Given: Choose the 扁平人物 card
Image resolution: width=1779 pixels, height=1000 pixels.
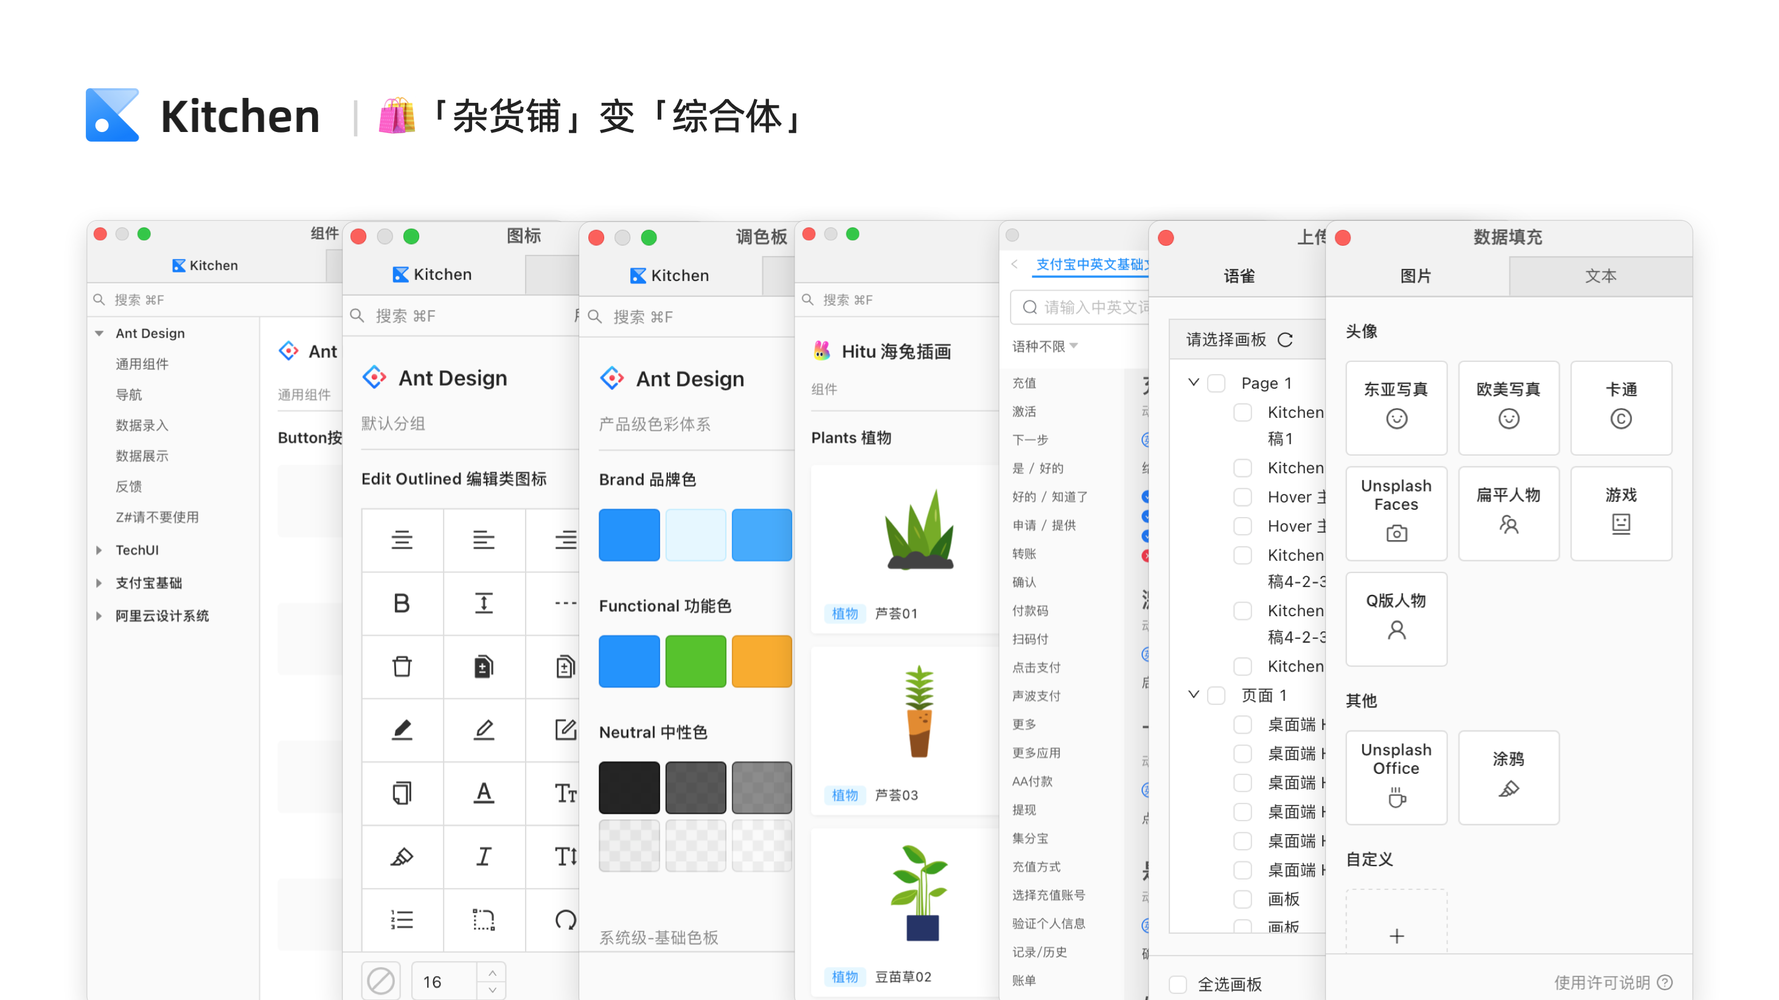Looking at the screenshot, I should click(x=1508, y=513).
